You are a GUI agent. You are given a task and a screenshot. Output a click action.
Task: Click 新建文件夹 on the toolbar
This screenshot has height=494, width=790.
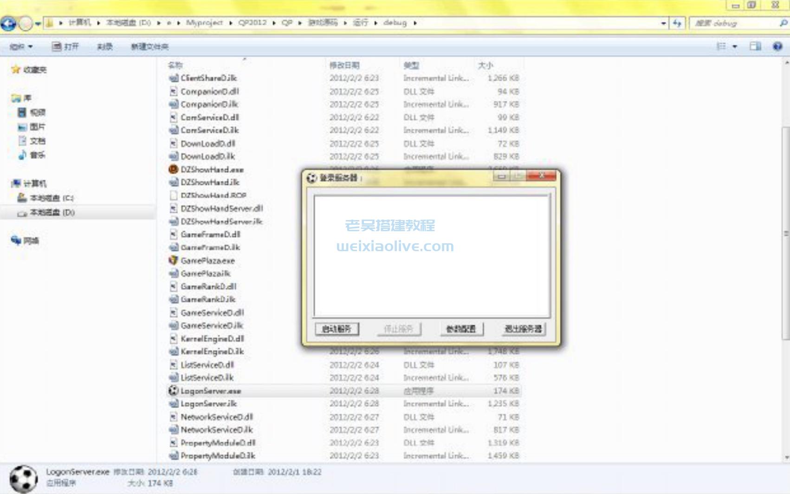click(x=149, y=46)
